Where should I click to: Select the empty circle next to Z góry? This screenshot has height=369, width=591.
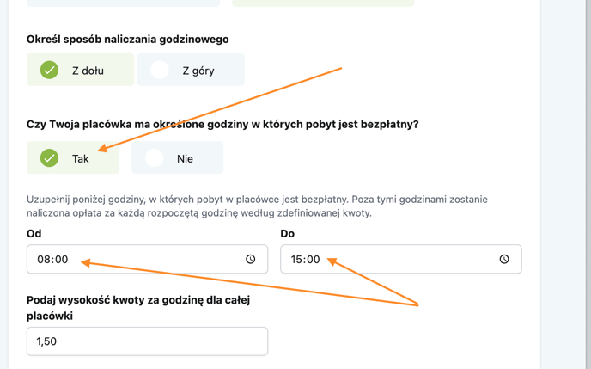tap(160, 70)
